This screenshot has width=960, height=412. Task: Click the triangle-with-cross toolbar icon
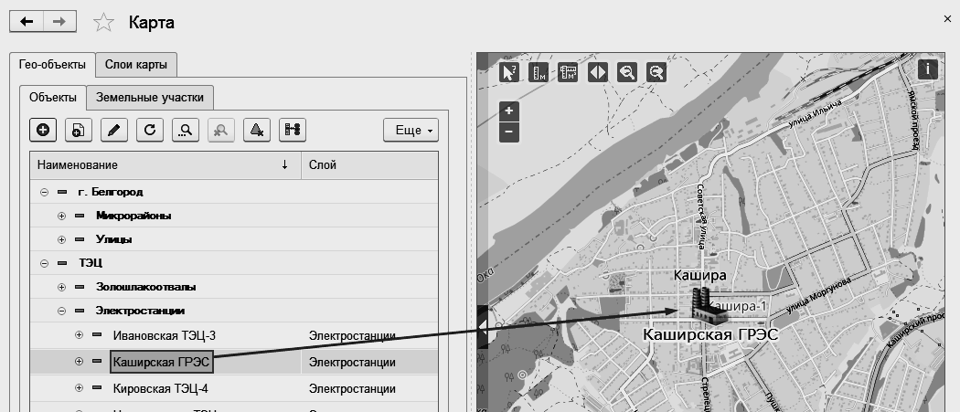pyautogui.click(x=257, y=130)
